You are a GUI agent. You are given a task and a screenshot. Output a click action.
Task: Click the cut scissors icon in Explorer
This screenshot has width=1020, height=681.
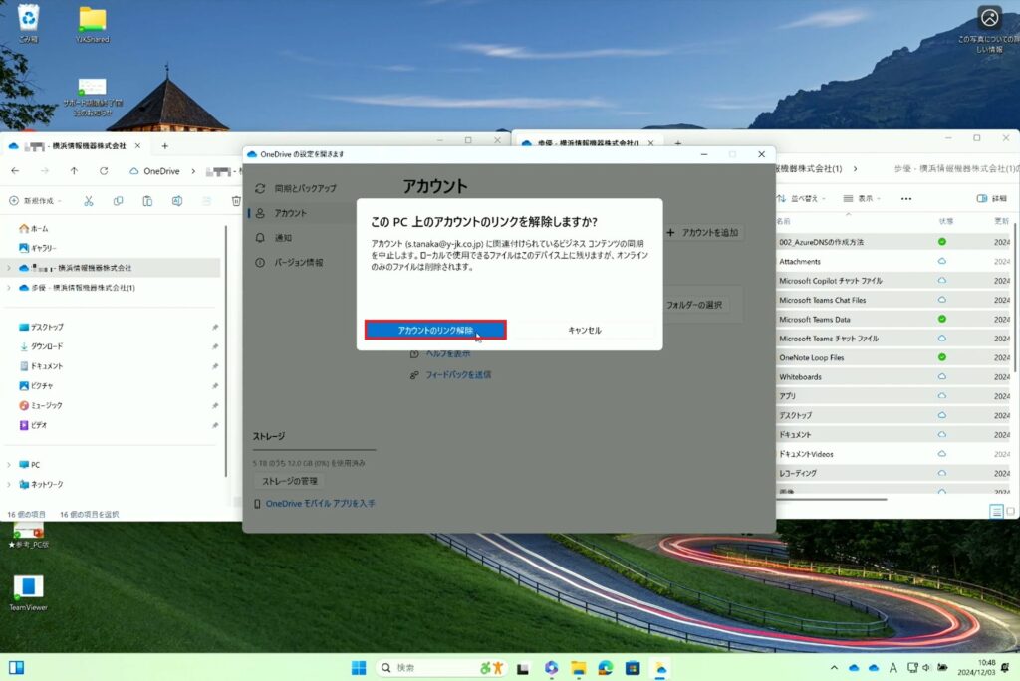89,201
